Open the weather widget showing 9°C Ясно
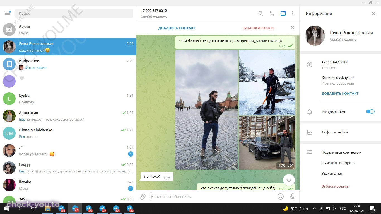381x214 pixels. [295, 208]
